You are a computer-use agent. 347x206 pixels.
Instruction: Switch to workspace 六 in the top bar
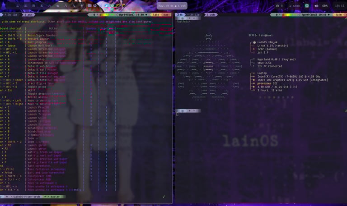click(50, 6)
